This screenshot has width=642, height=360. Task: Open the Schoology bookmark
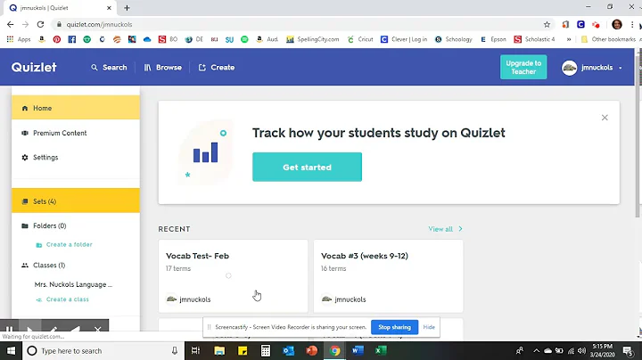pyautogui.click(x=454, y=39)
